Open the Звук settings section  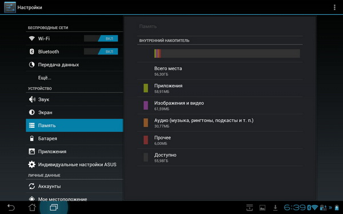click(74, 99)
